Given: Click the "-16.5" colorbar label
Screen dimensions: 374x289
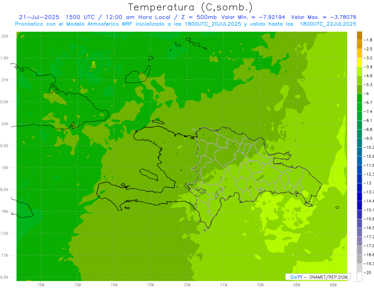Looking at the screenshot, I should click(x=369, y=228).
